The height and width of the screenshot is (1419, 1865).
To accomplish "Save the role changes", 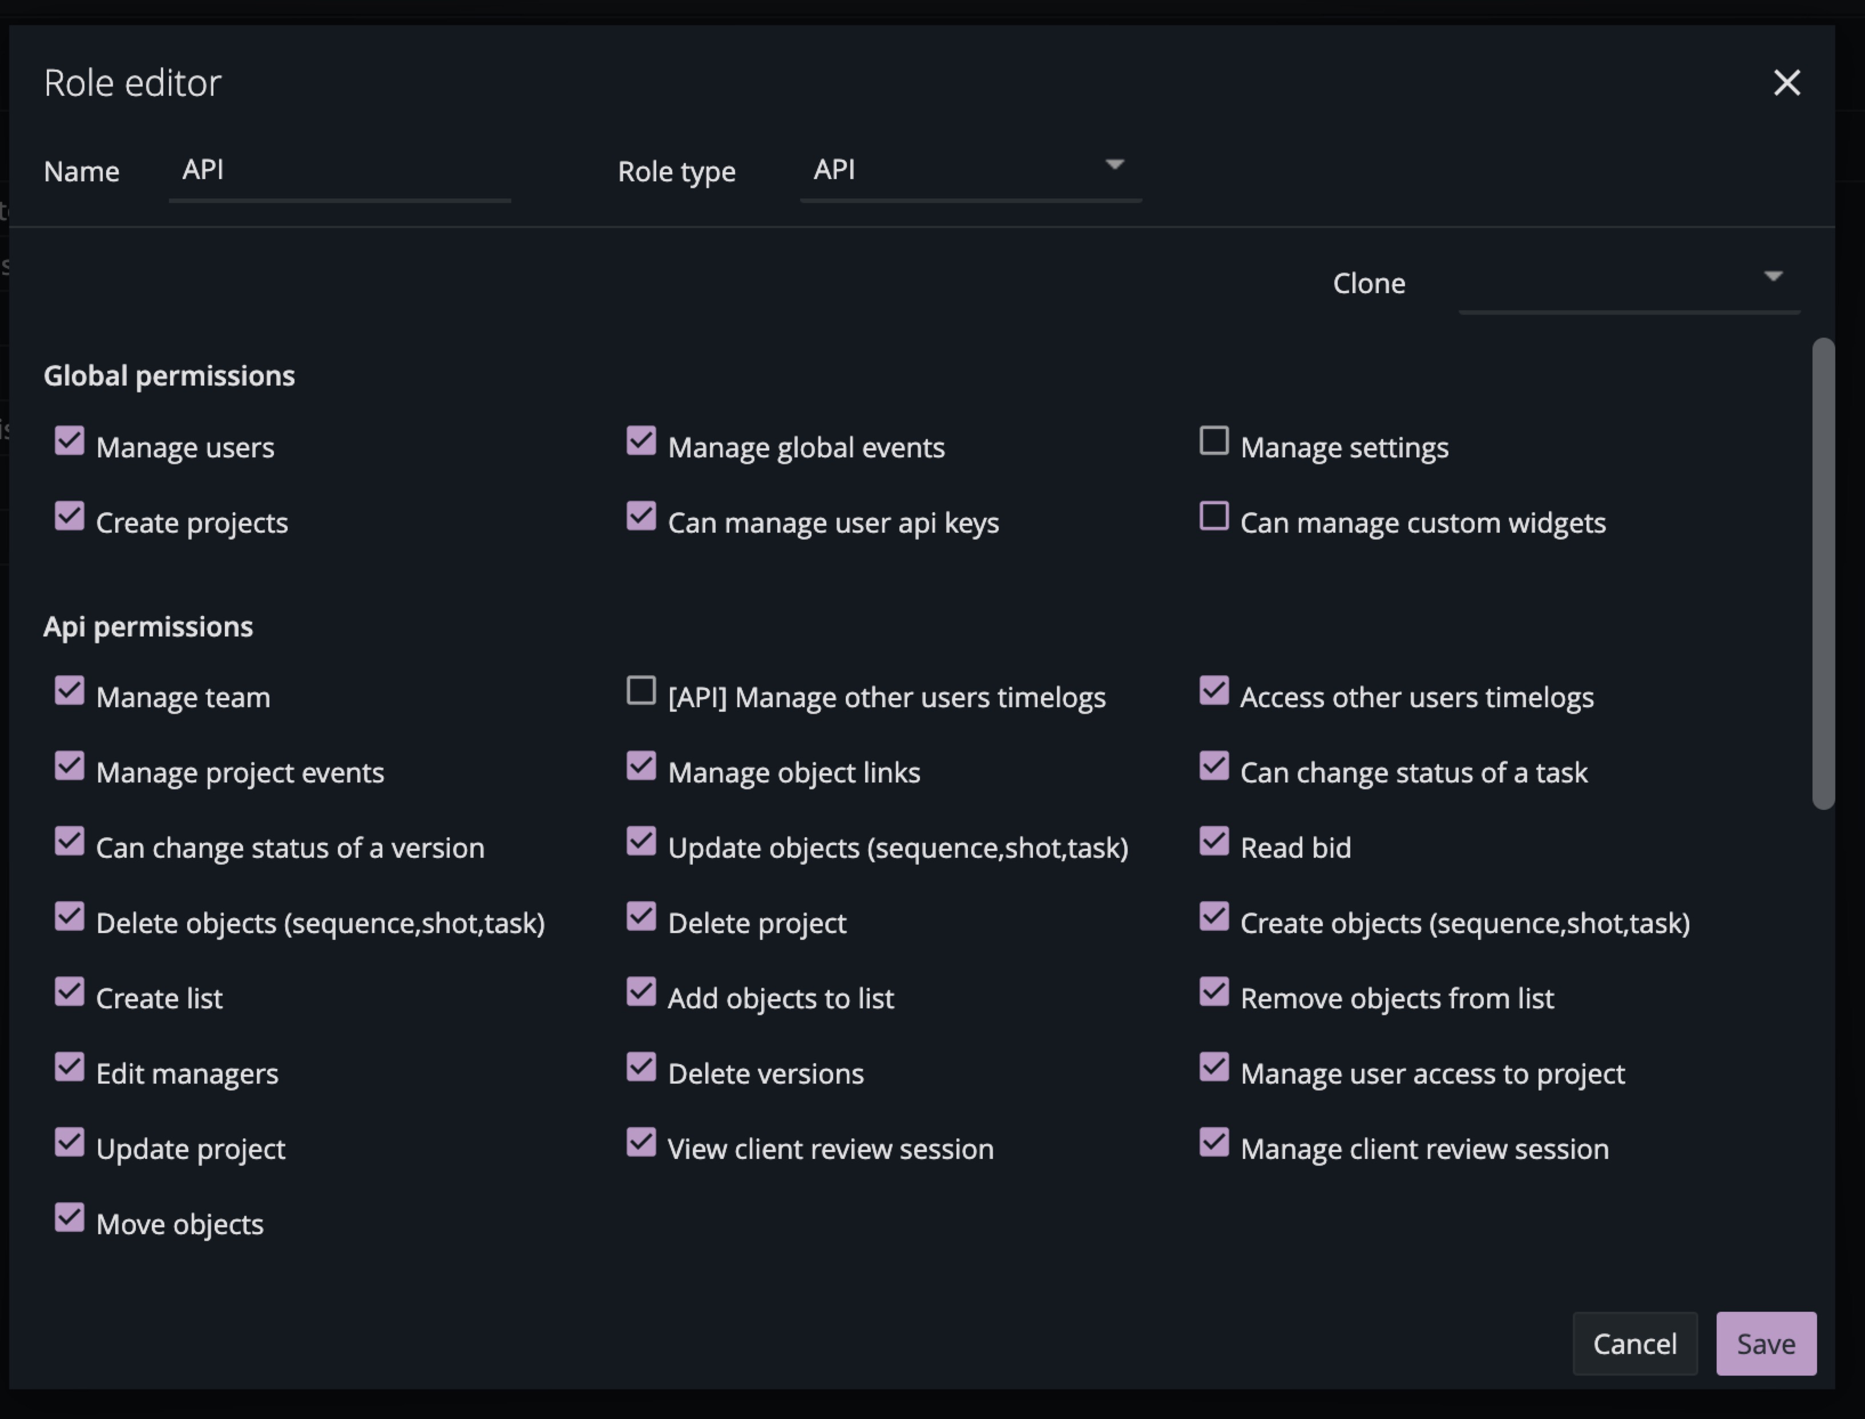I will 1766,1344.
